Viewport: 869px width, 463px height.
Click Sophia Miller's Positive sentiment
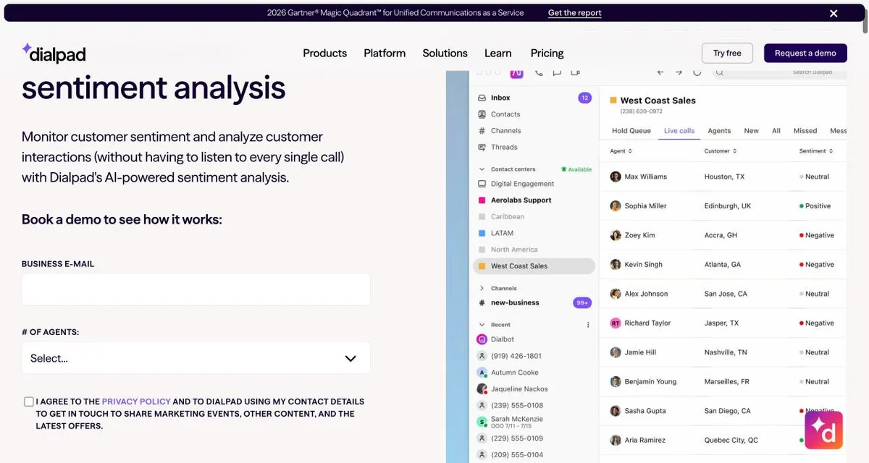tap(815, 206)
